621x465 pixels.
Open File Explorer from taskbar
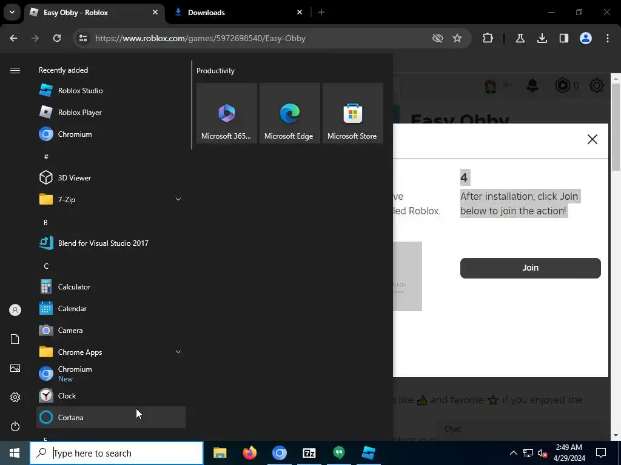(x=220, y=453)
